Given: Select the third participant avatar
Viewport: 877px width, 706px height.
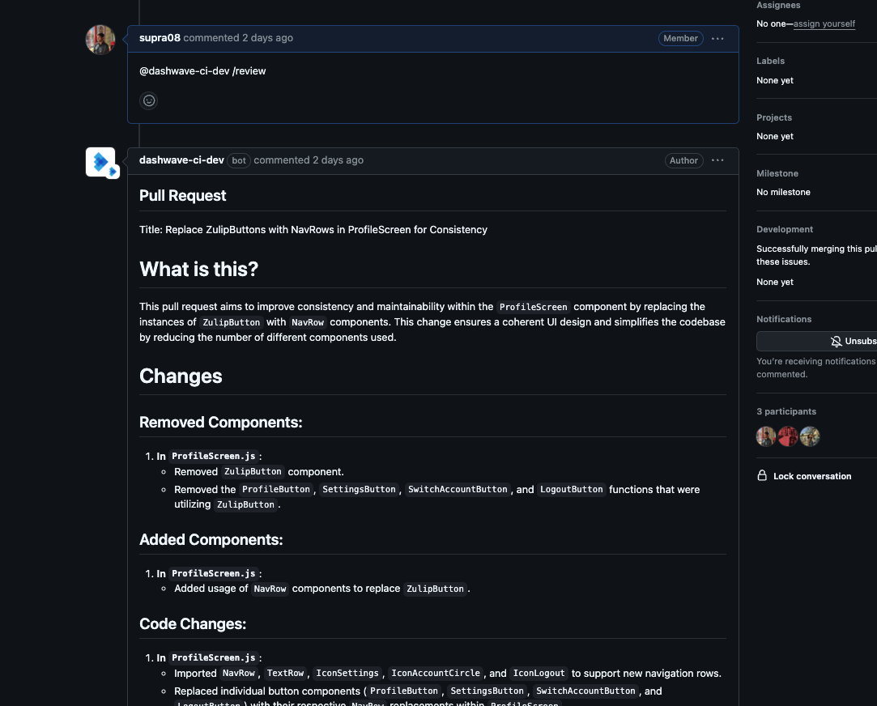Looking at the screenshot, I should point(810,437).
